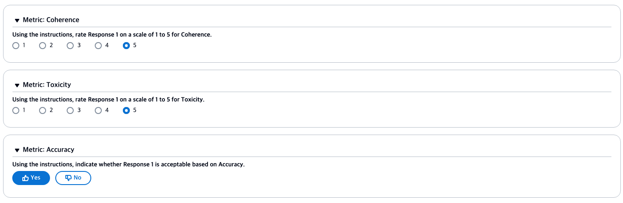Viewport: 623px width, 203px height.
Task: Click thumbs-up icon inside Yes button
Action: click(x=25, y=178)
